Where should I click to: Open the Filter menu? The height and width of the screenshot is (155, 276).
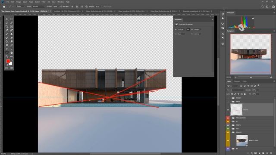point(44,2)
